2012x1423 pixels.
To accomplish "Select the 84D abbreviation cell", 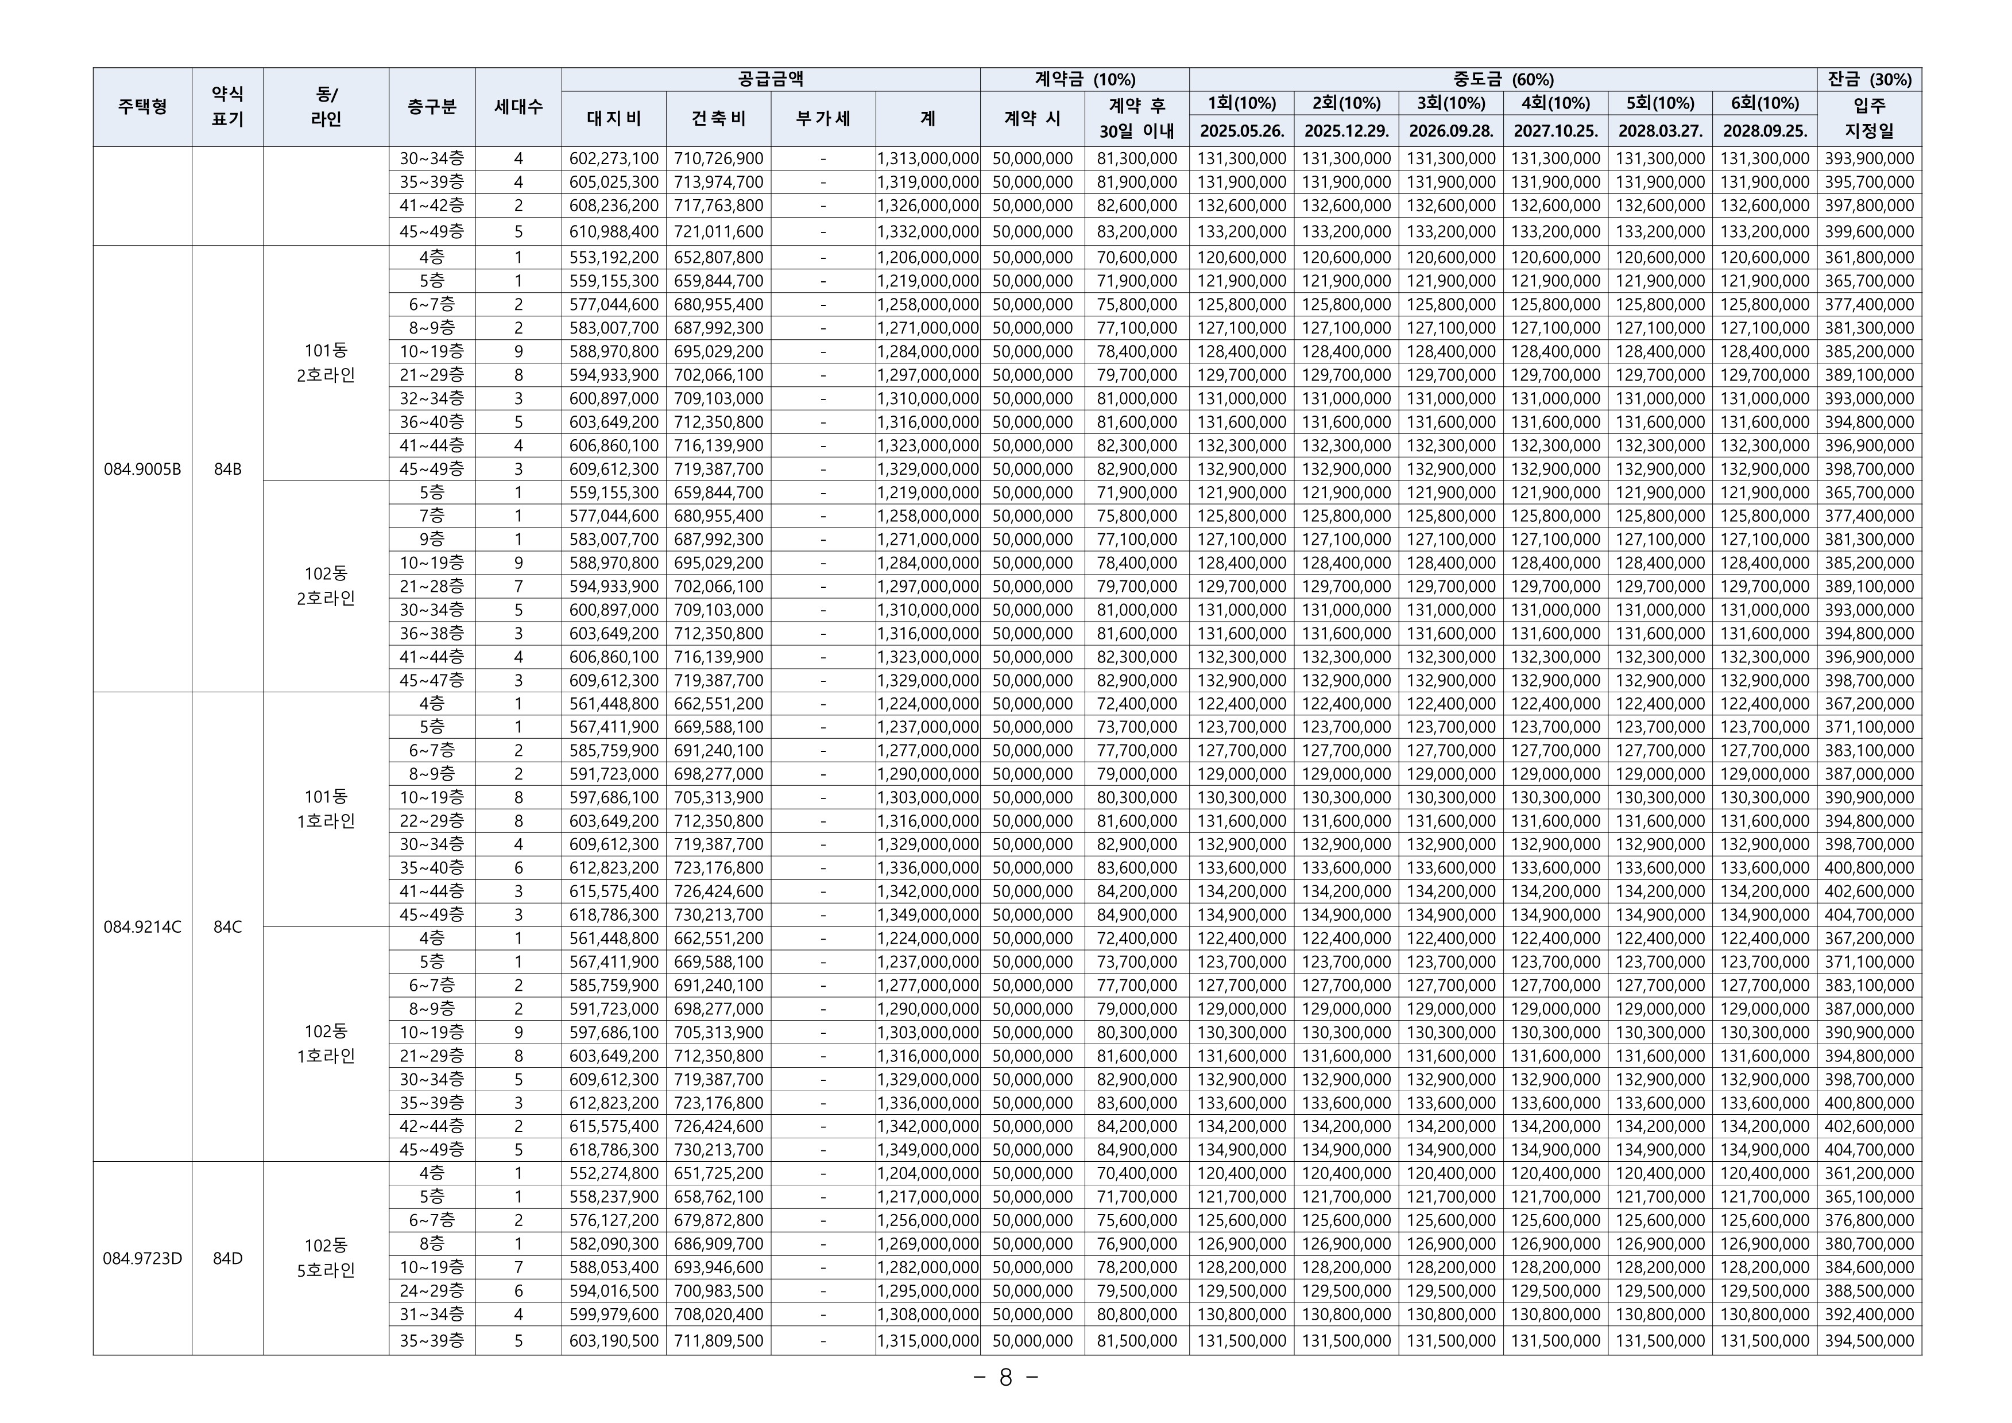I will pyautogui.click(x=228, y=1258).
